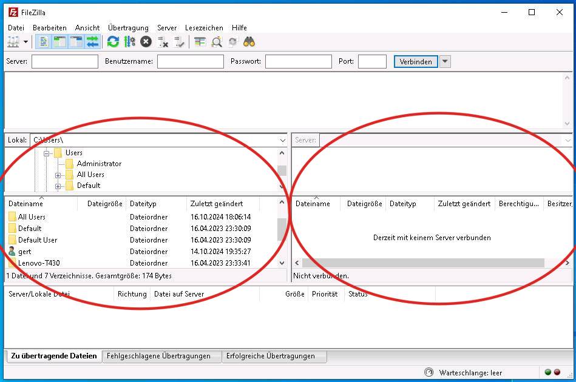This screenshot has height=382, width=576.
Task: Toggle directory comparison icon
Action: [x=216, y=42]
